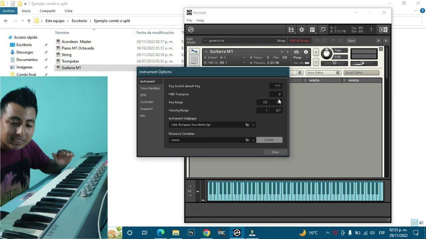Click the previous instrument arrow in Edit Mode bar

[378, 40]
